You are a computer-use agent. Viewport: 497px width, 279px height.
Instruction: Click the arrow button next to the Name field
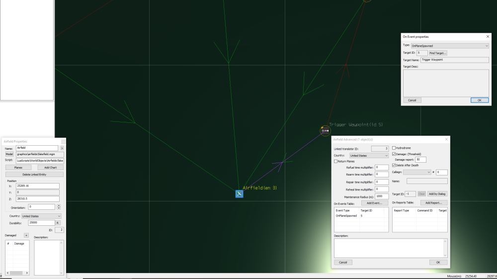tap(62, 148)
